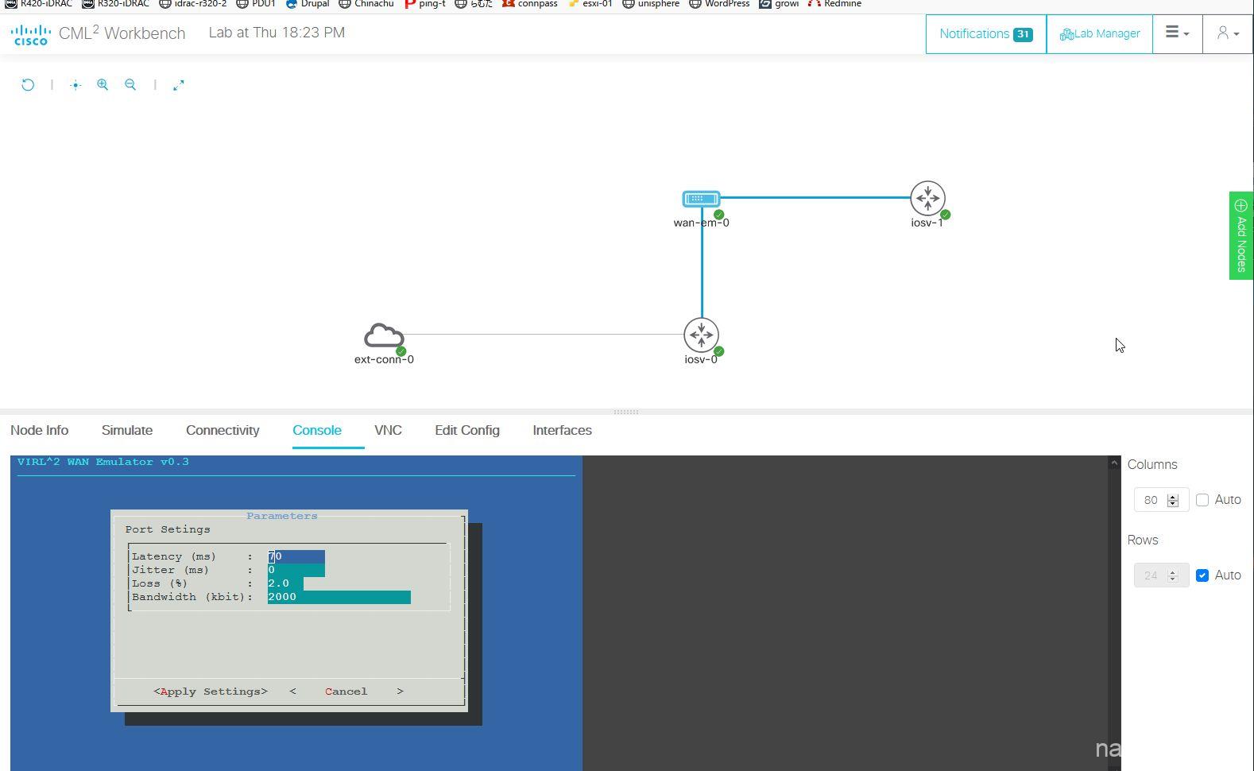1254x771 pixels.
Task: Click the Rows stepper arrows
Action: [x=1173, y=575]
